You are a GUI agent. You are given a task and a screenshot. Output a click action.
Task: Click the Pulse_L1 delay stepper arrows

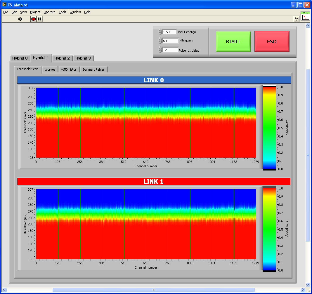point(160,50)
